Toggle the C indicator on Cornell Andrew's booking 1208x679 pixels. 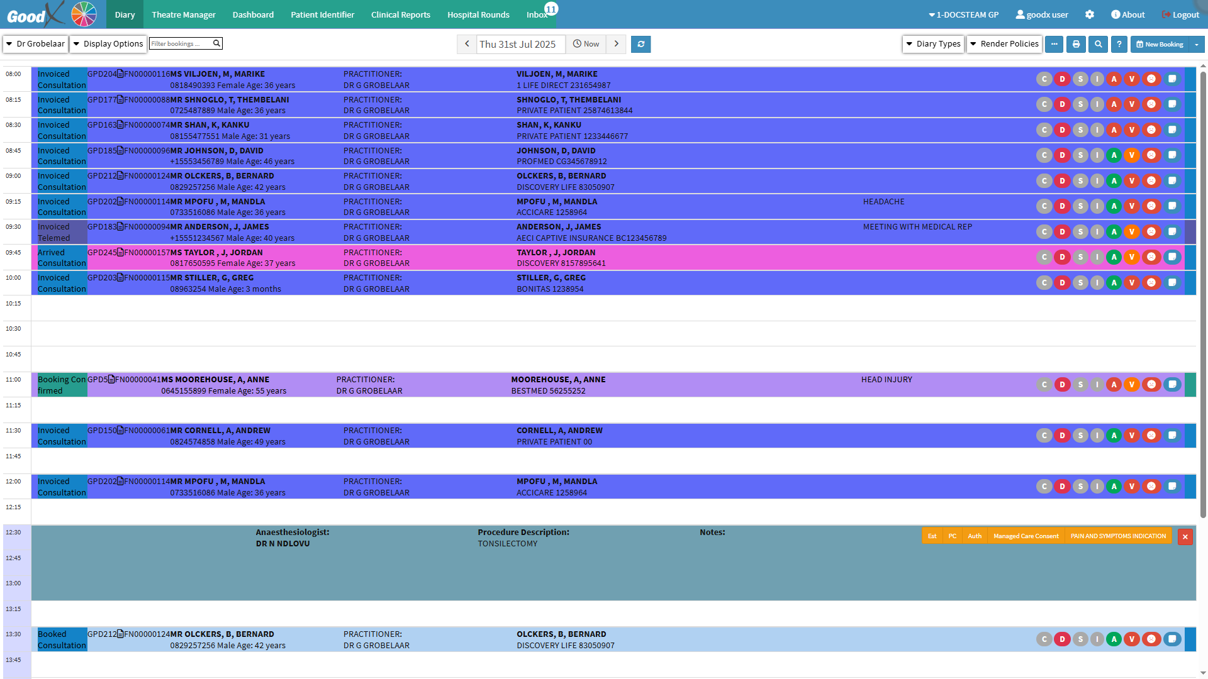click(x=1044, y=436)
